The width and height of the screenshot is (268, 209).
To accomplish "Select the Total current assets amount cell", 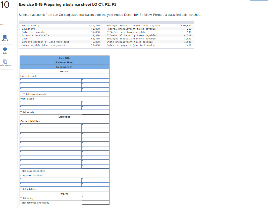I will coord(95,94).
